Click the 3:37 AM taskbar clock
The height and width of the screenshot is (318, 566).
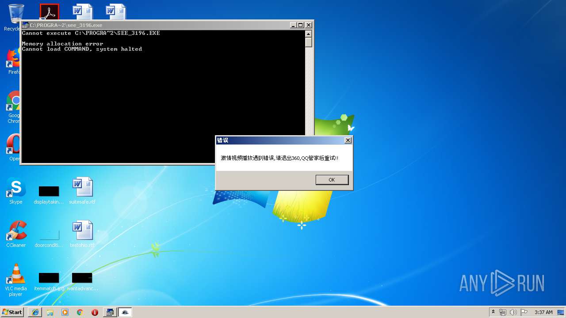click(543, 312)
